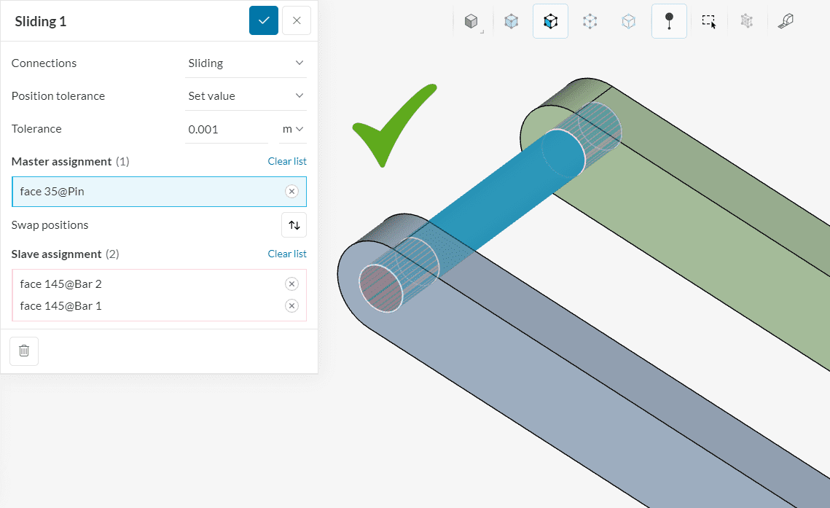Open the measure tape tool
The image size is (830, 508).
coord(785,22)
